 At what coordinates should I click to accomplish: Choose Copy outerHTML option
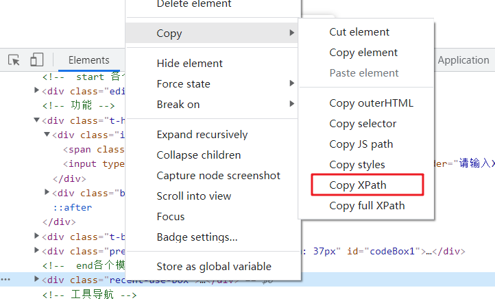click(x=371, y=103)
